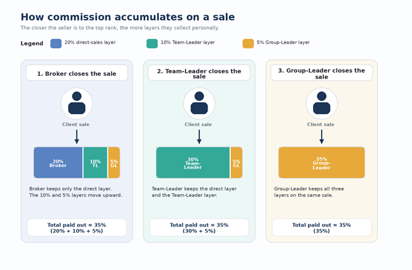Click the orange 35% Group-Leader bar
Screen dimensions: 412x270
(x=322, y=163)
